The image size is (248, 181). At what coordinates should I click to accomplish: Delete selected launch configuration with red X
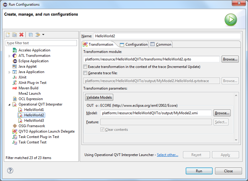(21, 35)
